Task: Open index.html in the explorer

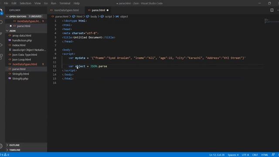Action: pyautogui.click(x=19, y=45)
